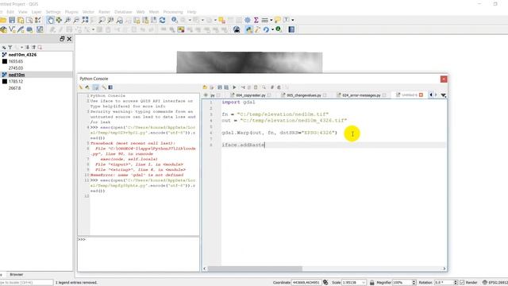
Task: Open the Raster menu
Action: click(104, 12)
